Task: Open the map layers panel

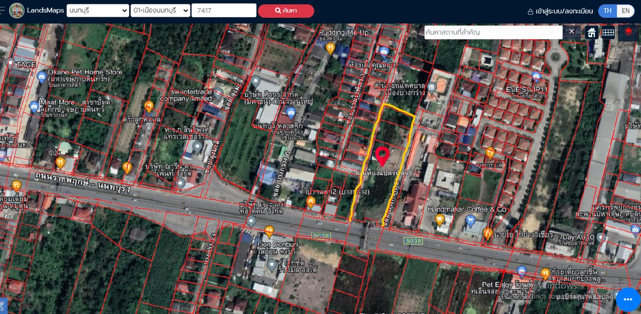Action: coord(628,32)
